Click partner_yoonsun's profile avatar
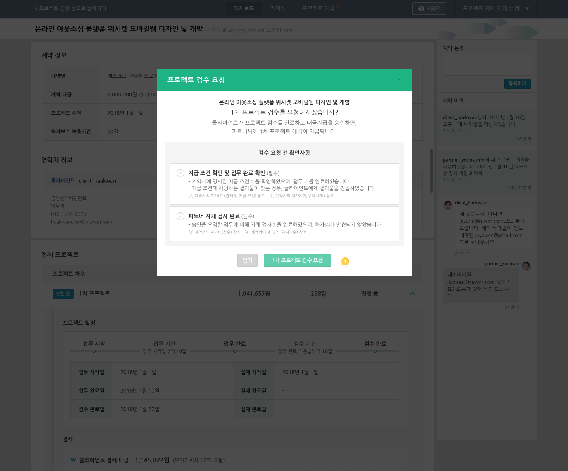 [526, 266]
